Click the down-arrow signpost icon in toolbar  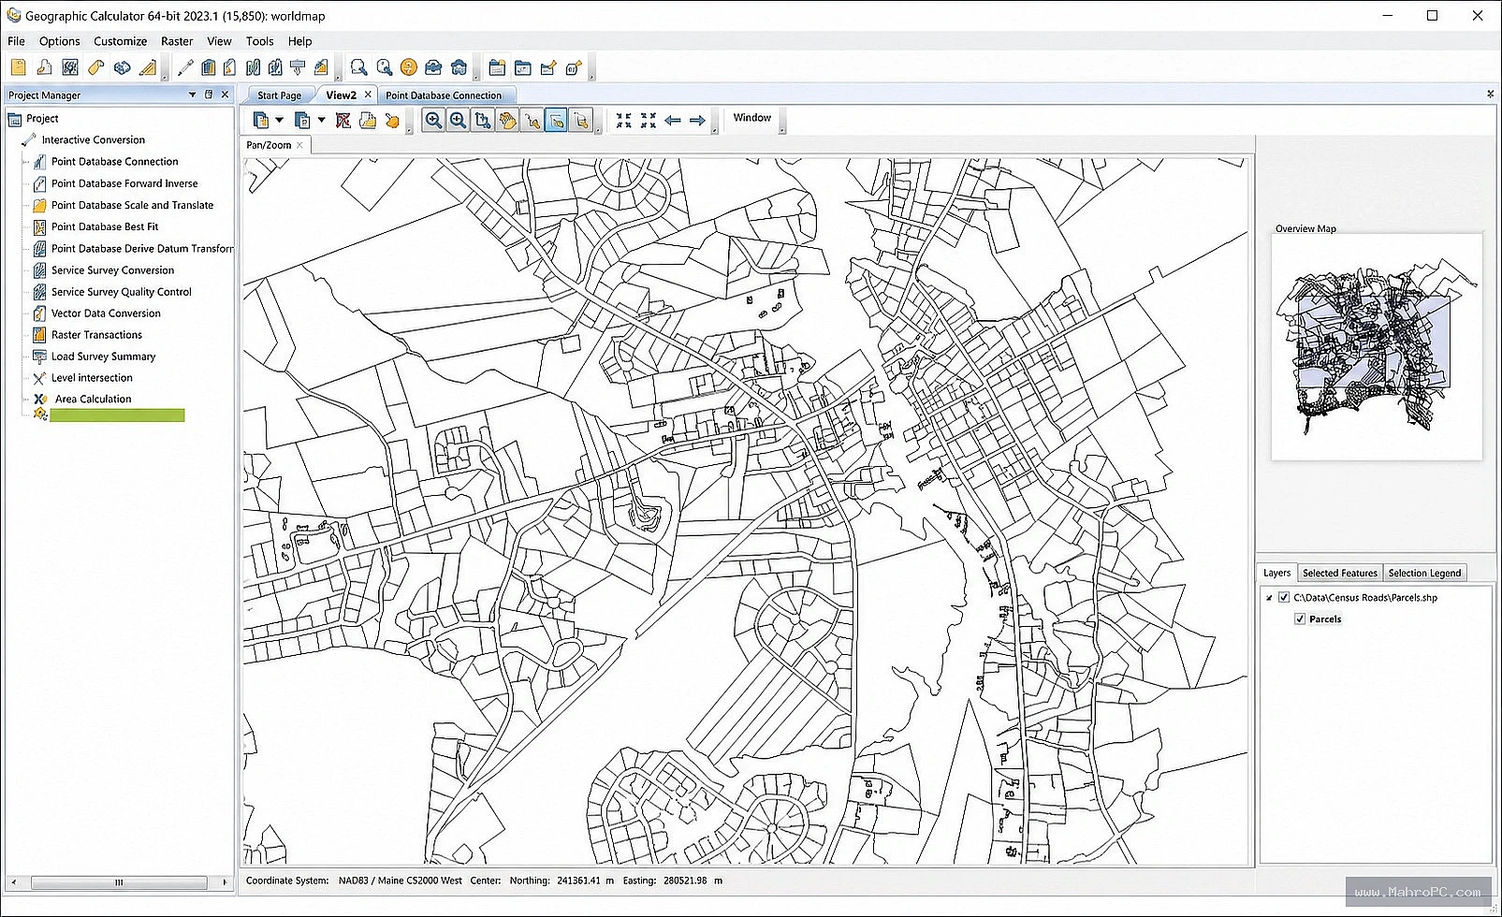(298, 67)
